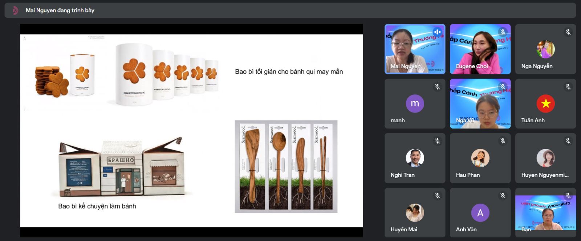This screenshot has width=581, height=241.
Task: Click the muted mic icon on Anh Vân's tile
Action: coord(503,196)
